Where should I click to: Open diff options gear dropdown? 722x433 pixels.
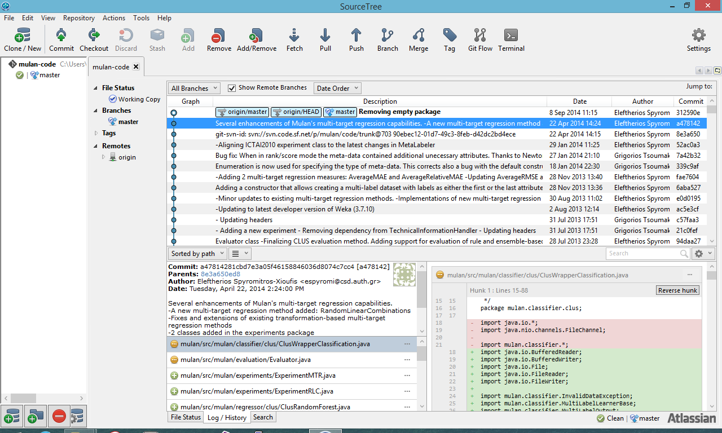tap(703, 254)
